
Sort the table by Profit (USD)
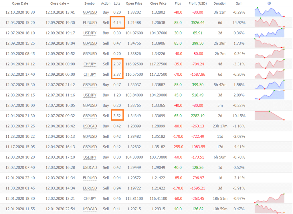coord(197,3)
